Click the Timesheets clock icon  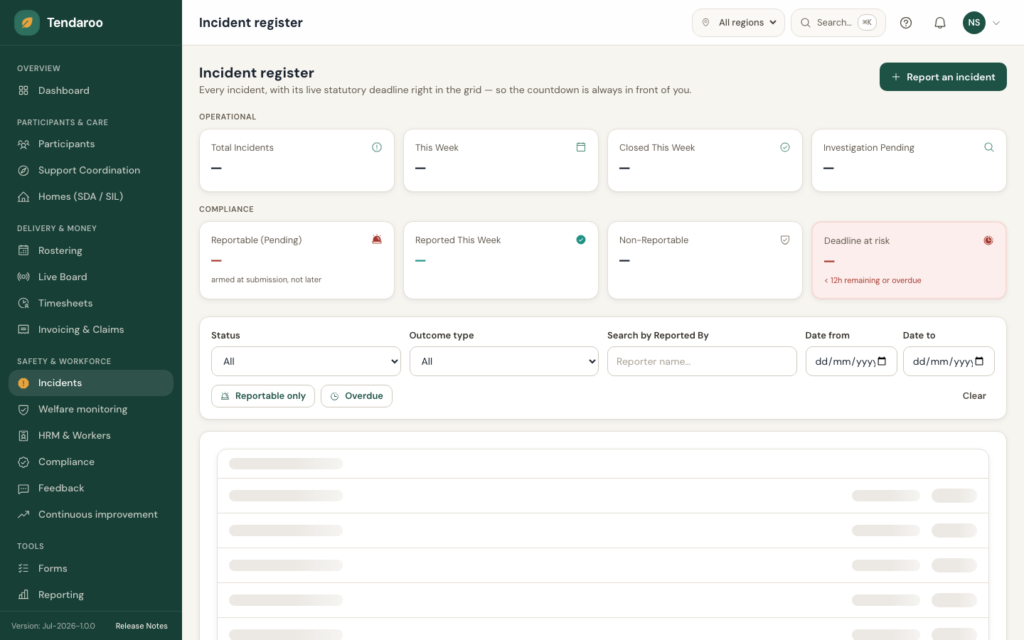coord(23,303)
